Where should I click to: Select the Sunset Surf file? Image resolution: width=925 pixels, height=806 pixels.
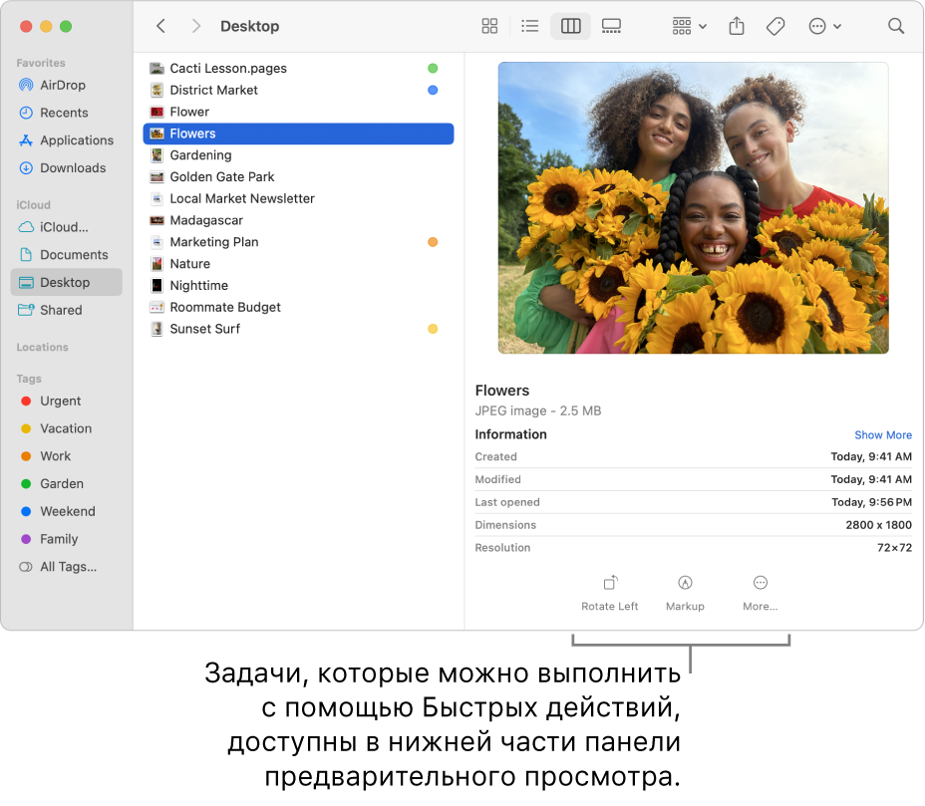tap(298, 329)
